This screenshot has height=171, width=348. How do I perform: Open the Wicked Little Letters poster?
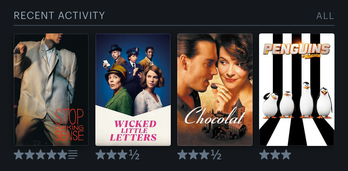[133, 89]
